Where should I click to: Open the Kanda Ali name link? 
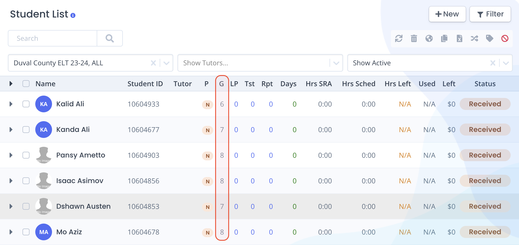[x=73, y=130]
